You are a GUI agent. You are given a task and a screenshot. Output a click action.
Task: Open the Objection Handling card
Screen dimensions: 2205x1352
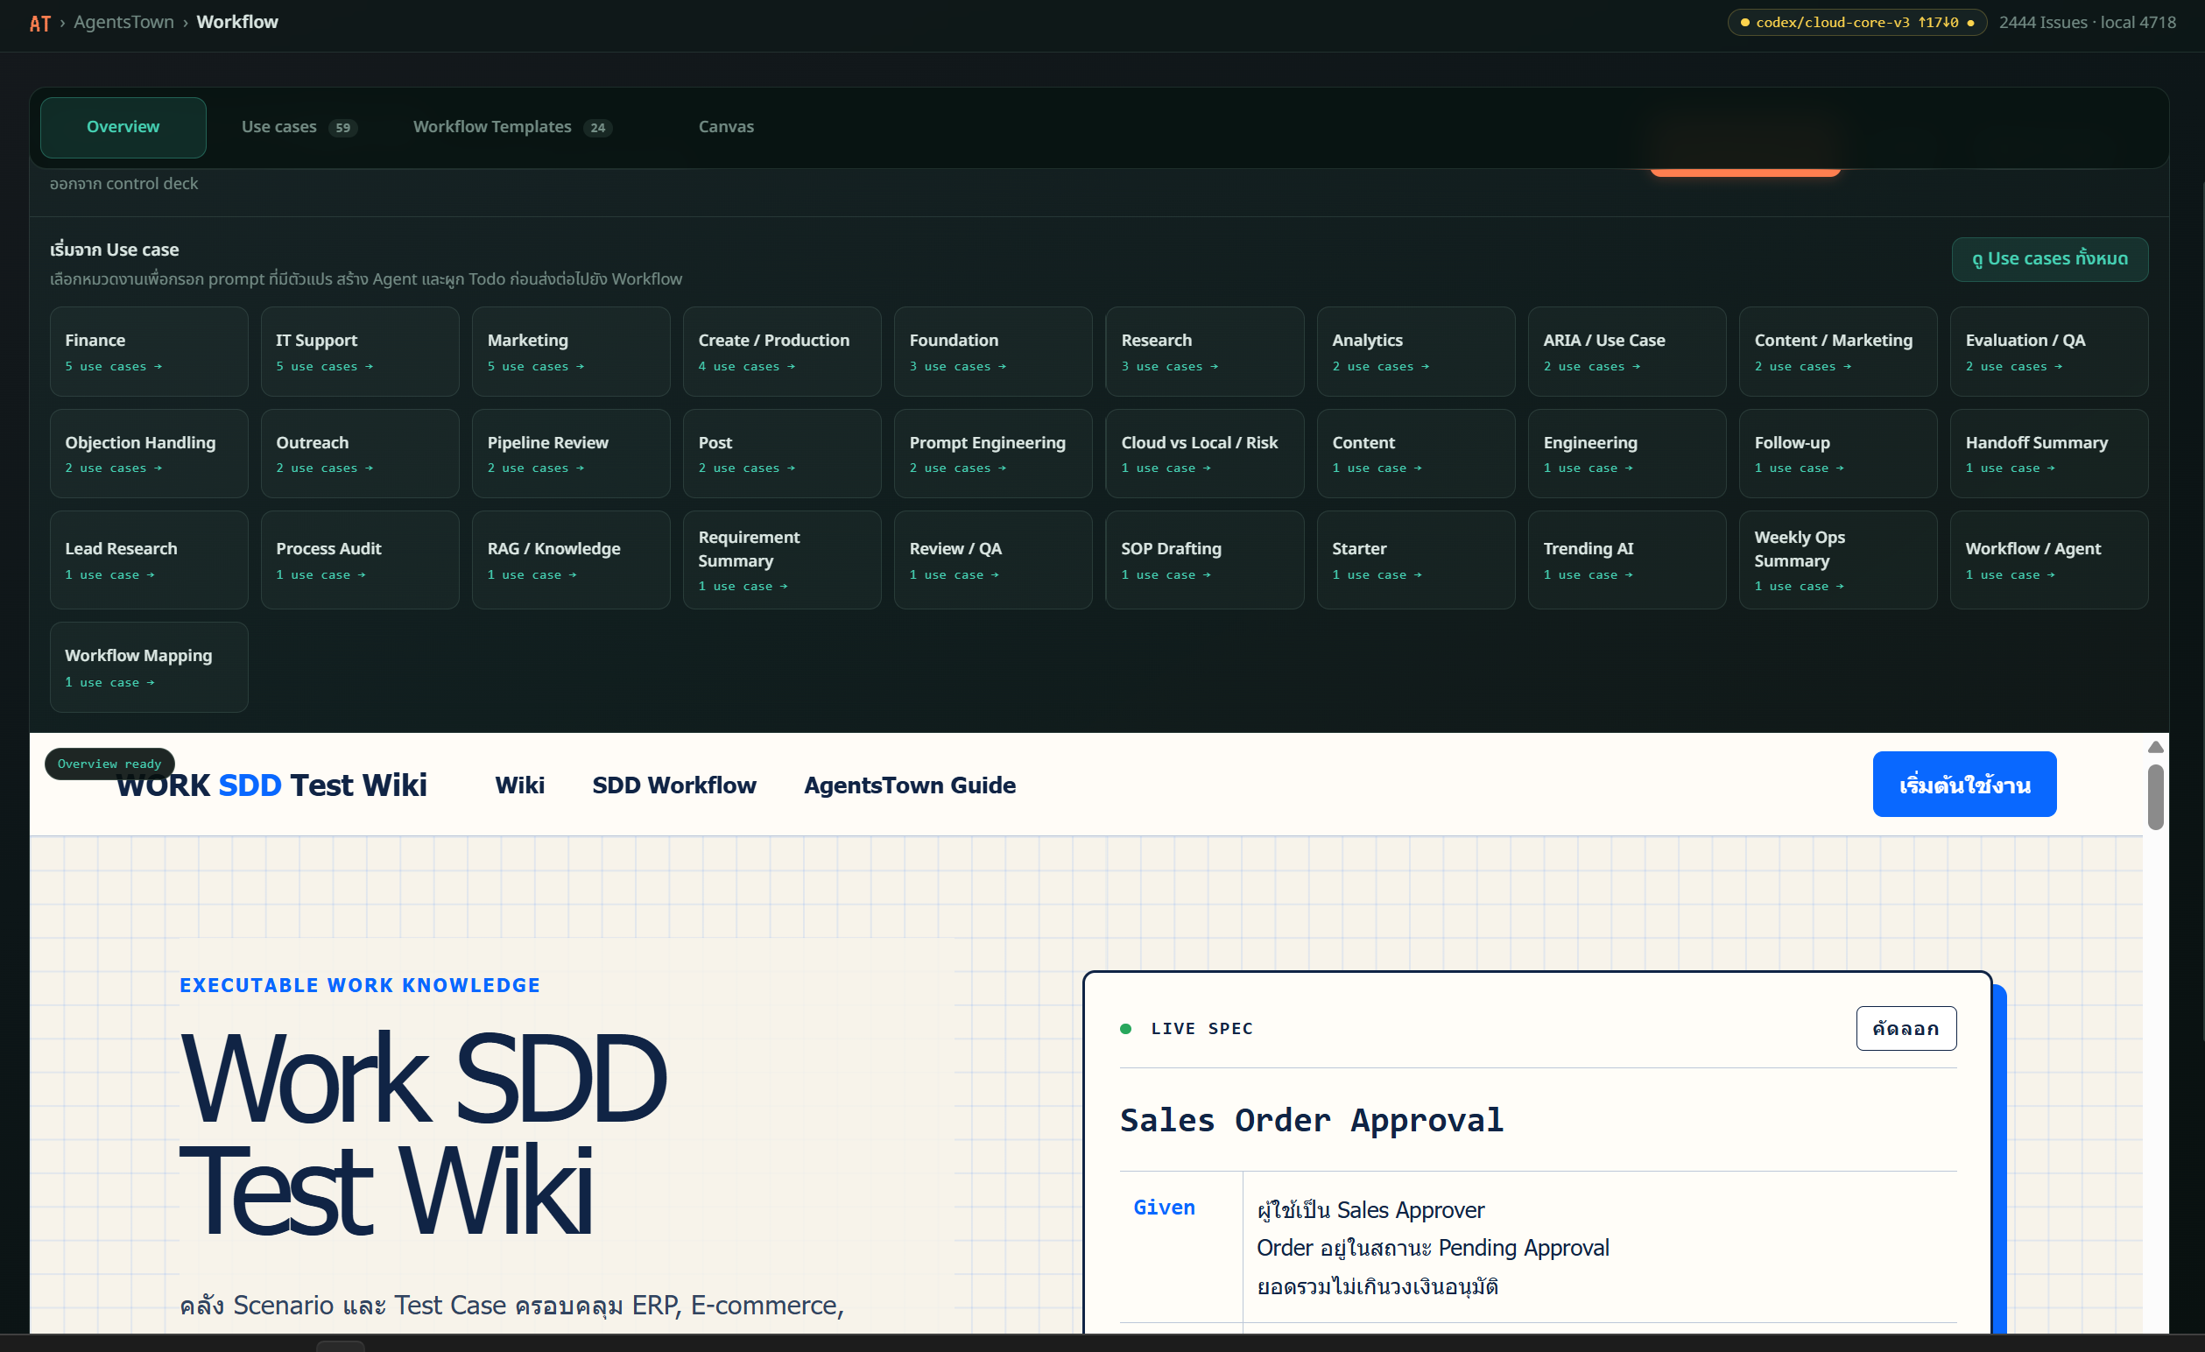click(149, 454)
